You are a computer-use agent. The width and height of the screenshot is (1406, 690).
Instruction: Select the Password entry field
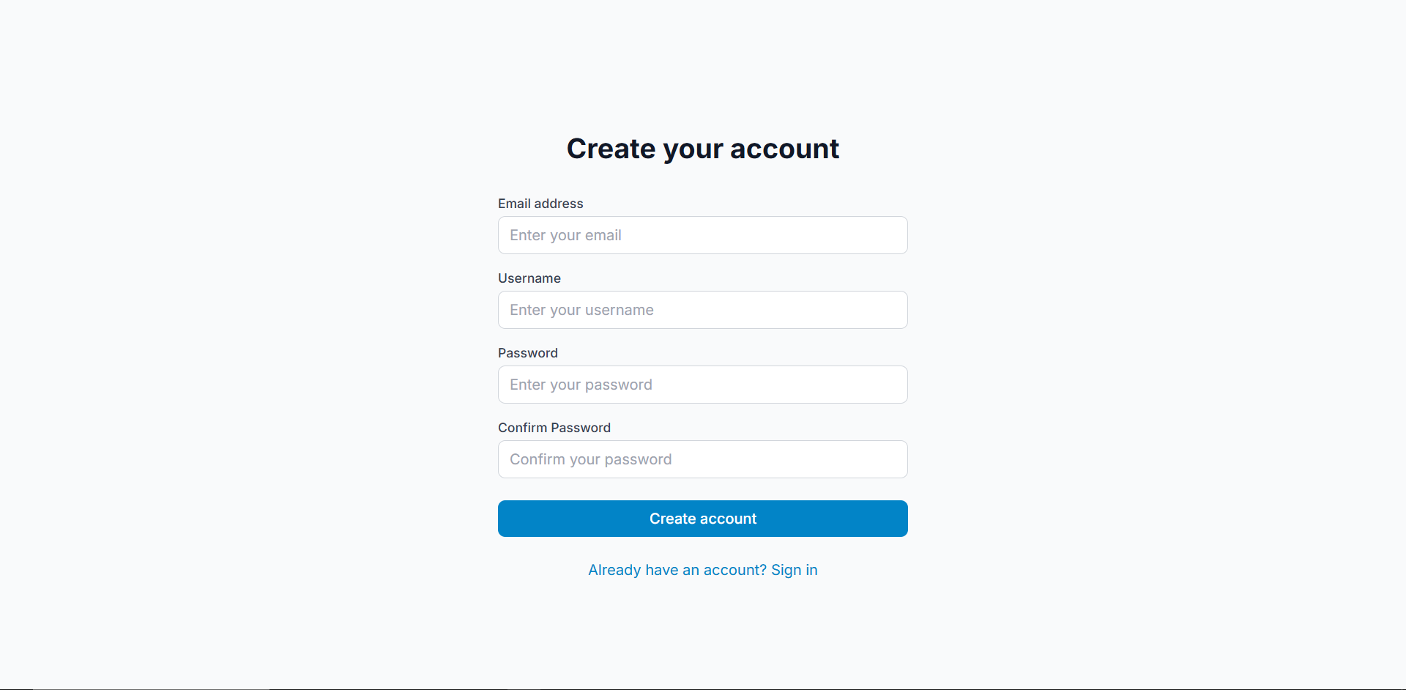[702, 385]
